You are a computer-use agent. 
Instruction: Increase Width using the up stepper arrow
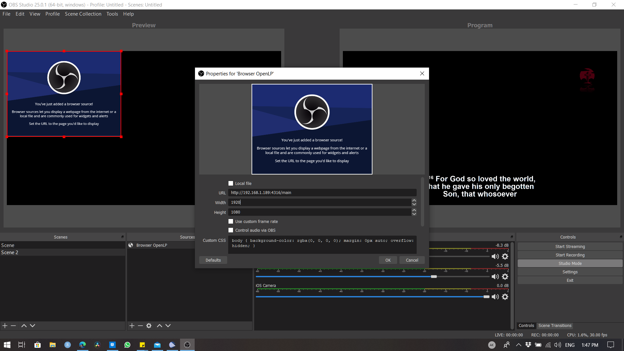[x=414, y=200]
